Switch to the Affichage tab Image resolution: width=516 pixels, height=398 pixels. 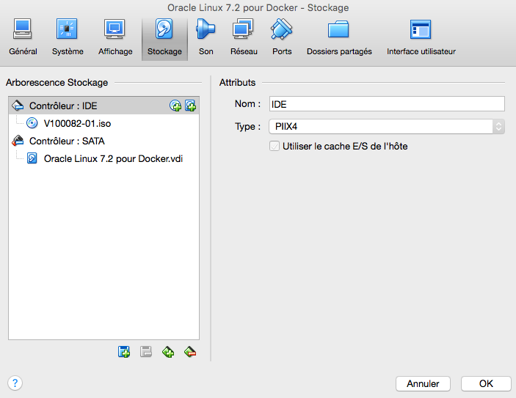pos(115,37)
